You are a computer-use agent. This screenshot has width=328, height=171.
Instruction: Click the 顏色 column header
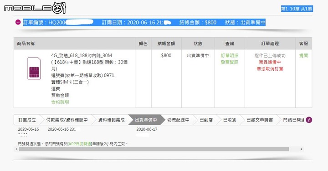point(143,44)
